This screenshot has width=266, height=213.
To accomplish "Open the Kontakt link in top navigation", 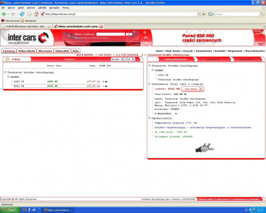I will 220,51.
